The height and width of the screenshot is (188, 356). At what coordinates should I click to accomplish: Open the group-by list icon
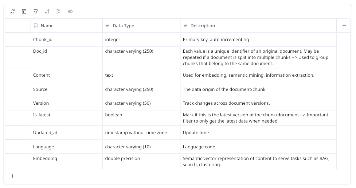(59, 11)
